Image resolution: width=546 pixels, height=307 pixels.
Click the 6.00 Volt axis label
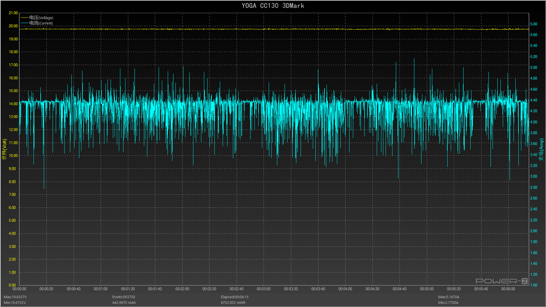tap(12, 208)
